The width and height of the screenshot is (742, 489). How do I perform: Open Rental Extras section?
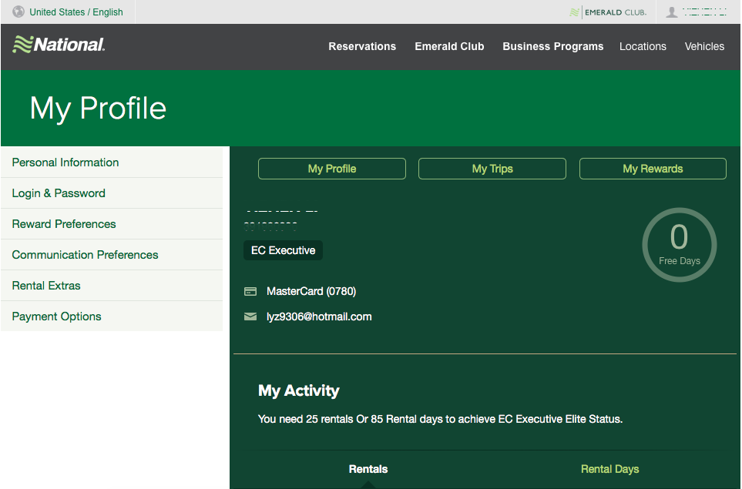(x=112, y=286)
